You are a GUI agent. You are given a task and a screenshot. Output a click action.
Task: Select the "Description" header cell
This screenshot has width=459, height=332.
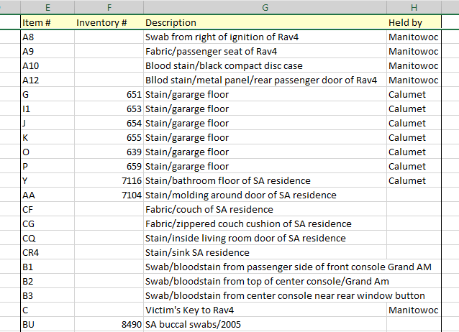[265, 22]
